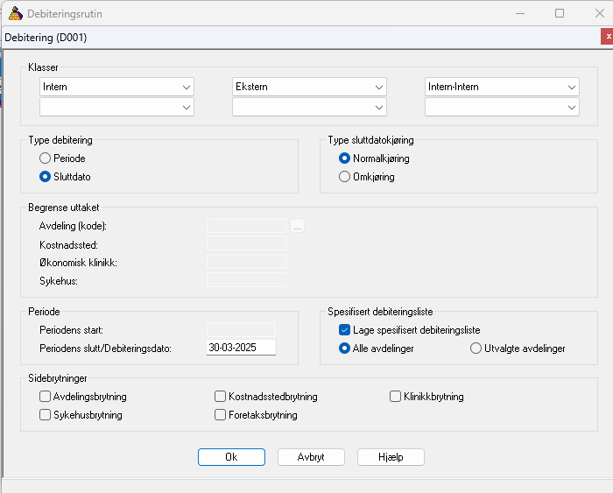Expand the Intern-Intern dropdown
The image size is (613, 493).
point(502,87)
